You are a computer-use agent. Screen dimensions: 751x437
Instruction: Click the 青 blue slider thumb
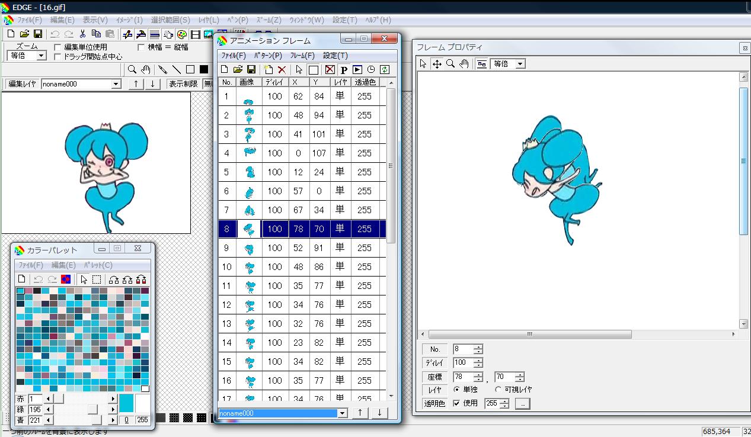point(97,420)
